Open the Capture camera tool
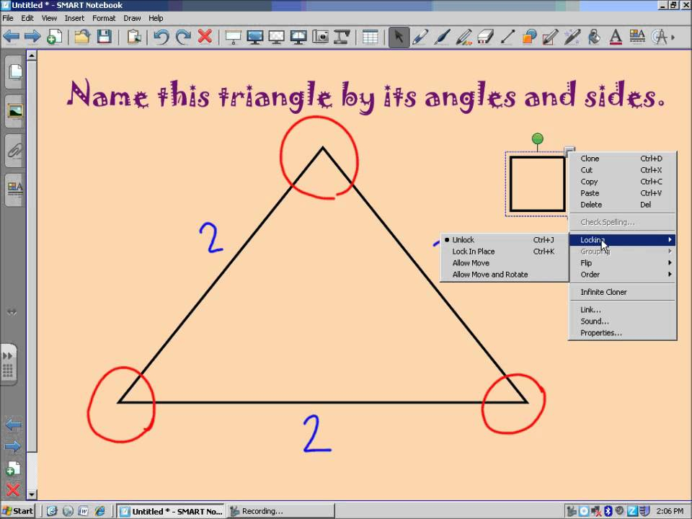 [x=320, y=37]
